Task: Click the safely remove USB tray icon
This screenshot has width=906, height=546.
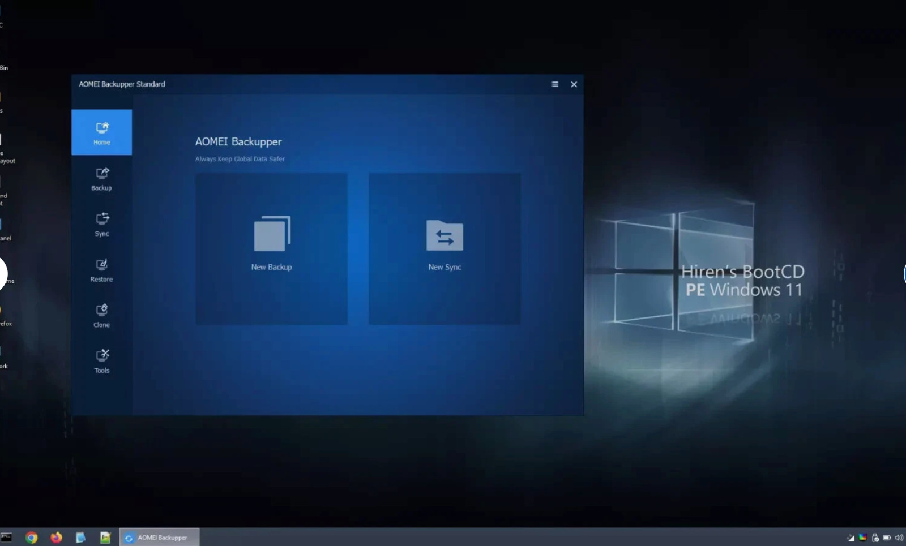Action: coord(875,538)
